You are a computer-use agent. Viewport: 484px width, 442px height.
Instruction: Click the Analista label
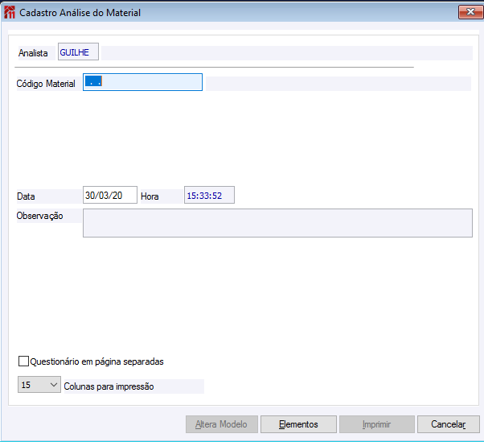pyautogui.click(x=33, y=53)
